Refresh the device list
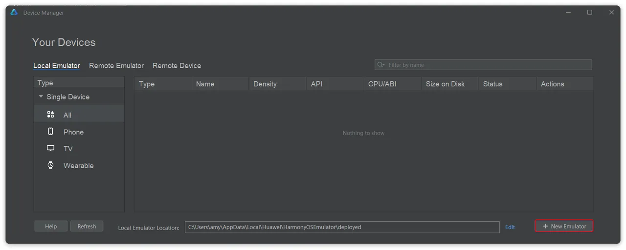The image size is (626, 250). (87, 226)
